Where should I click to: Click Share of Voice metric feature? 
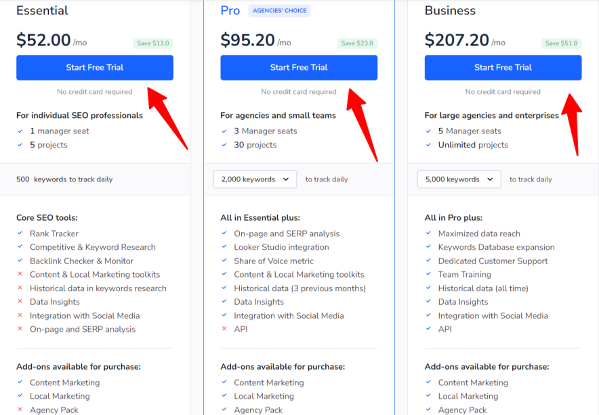pyautogui.click(x=274, y=261)
